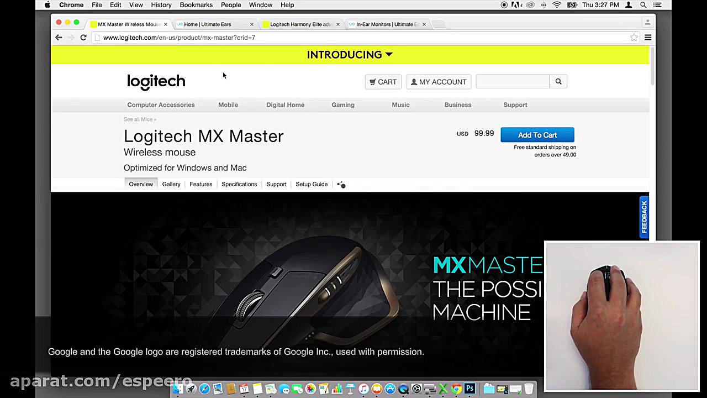Open the Support navigation item

515,105
